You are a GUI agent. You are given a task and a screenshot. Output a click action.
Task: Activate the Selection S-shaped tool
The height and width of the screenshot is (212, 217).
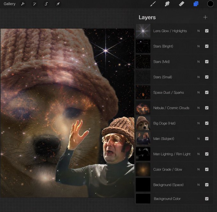point(46,4)
